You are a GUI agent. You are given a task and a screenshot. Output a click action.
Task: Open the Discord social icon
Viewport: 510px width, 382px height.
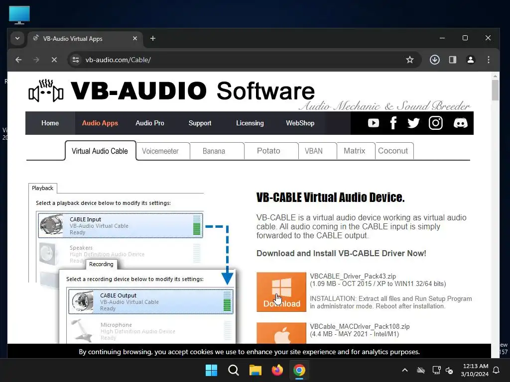(461, 123)
